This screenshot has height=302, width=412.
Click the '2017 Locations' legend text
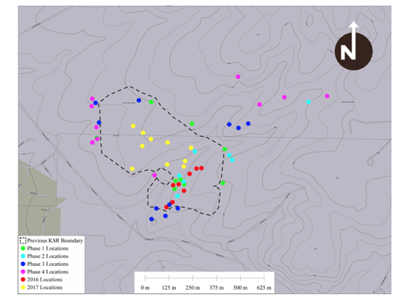pos(45,287)
